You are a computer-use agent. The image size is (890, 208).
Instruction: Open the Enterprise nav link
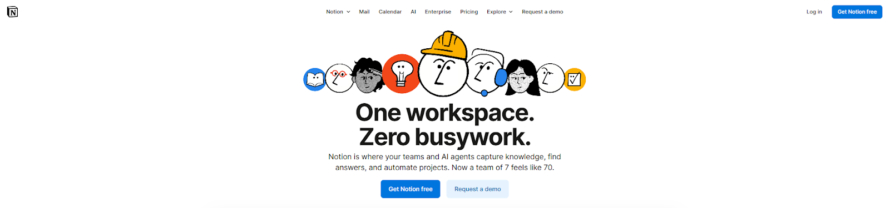[438, 12]
